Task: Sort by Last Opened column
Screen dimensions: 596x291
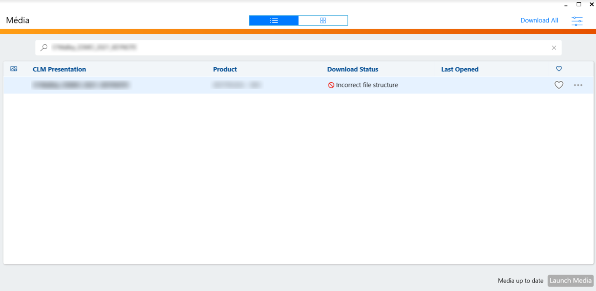Action: click(x=459, y=69)
